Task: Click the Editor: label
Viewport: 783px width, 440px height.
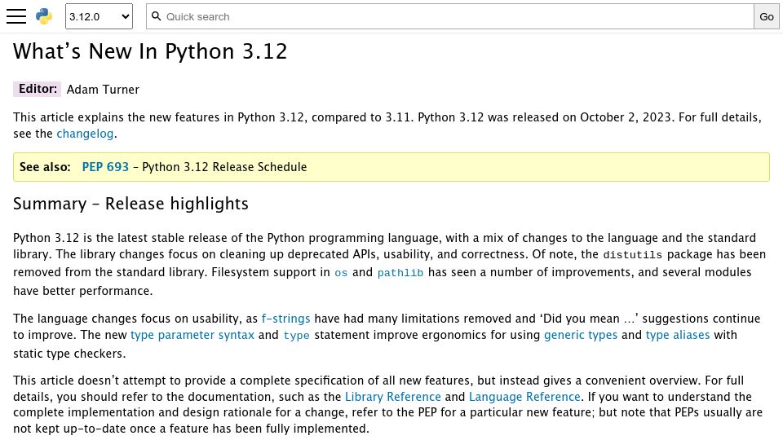Action: [x=38, y=89]
